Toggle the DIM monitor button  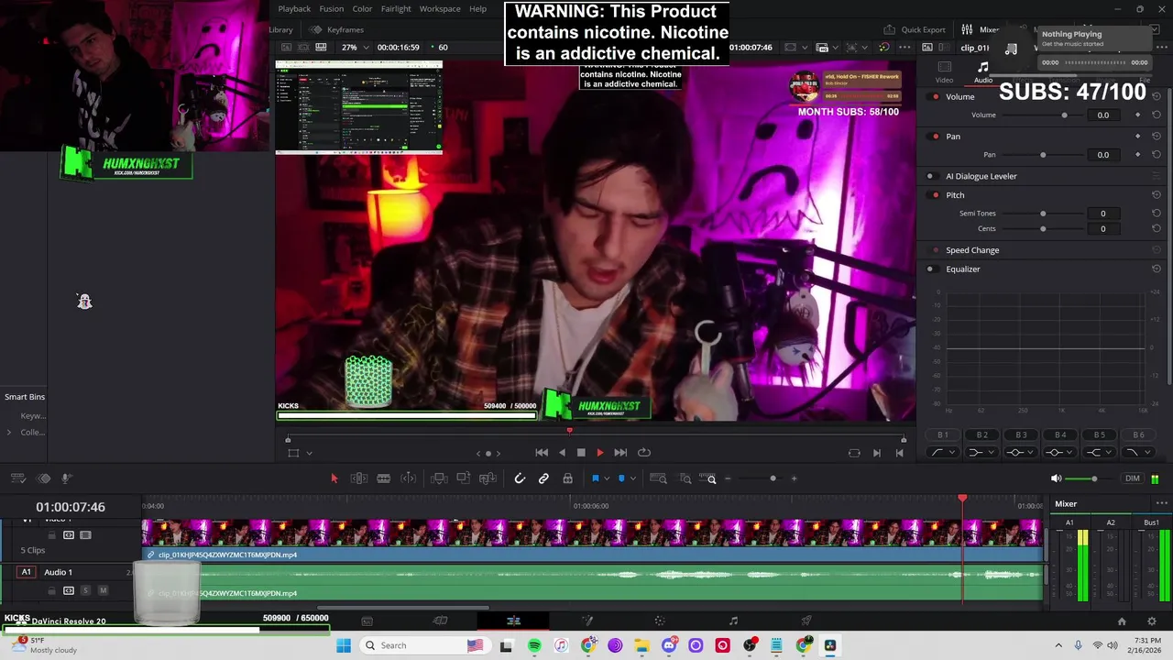1133,478
